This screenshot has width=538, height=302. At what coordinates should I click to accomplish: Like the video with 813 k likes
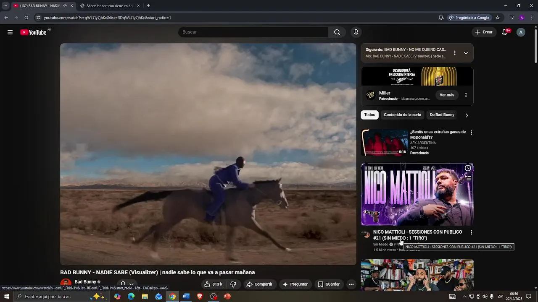(x=214, y=284)
